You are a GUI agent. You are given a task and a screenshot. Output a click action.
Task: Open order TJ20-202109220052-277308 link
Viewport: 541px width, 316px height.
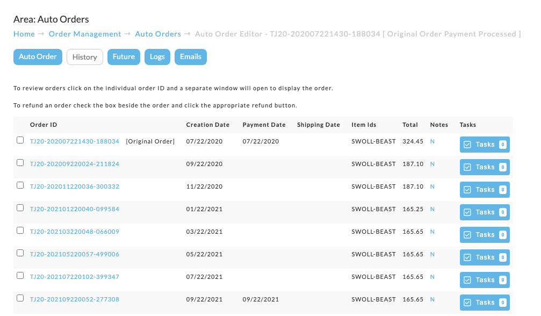coord(75,299)
